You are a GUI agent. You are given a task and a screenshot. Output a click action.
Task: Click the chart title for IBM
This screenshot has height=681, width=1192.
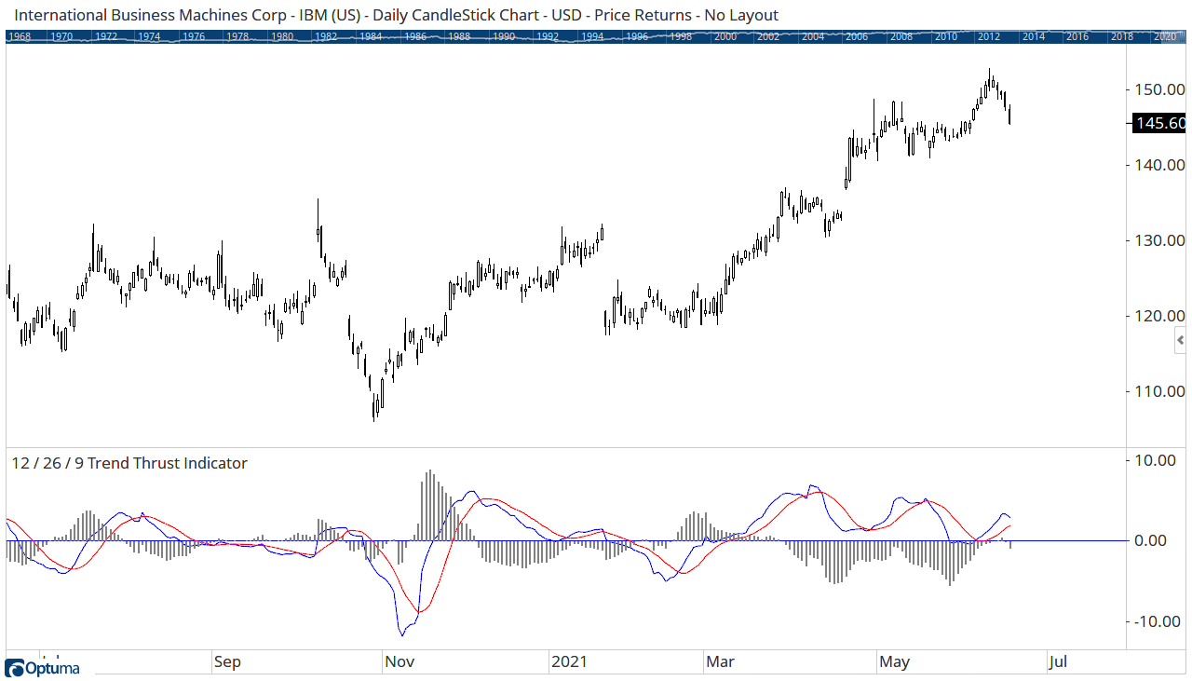pos(398,15)
